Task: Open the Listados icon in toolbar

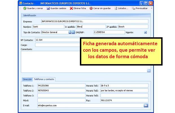Action: [116, 8]
